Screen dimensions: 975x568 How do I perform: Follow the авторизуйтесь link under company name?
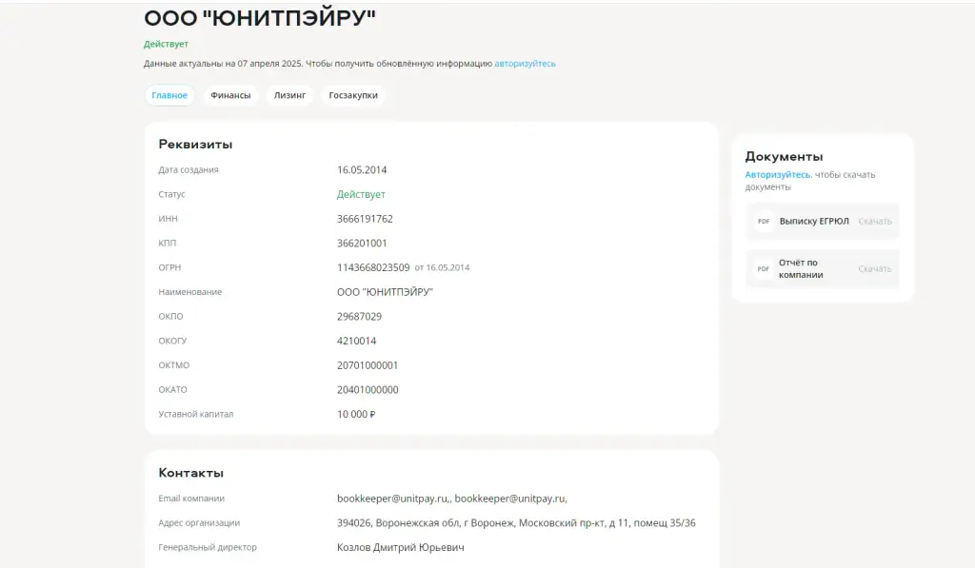[525, 64]
